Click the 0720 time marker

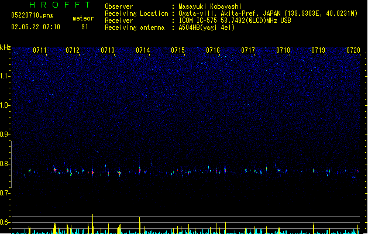[x=353, y=50]
